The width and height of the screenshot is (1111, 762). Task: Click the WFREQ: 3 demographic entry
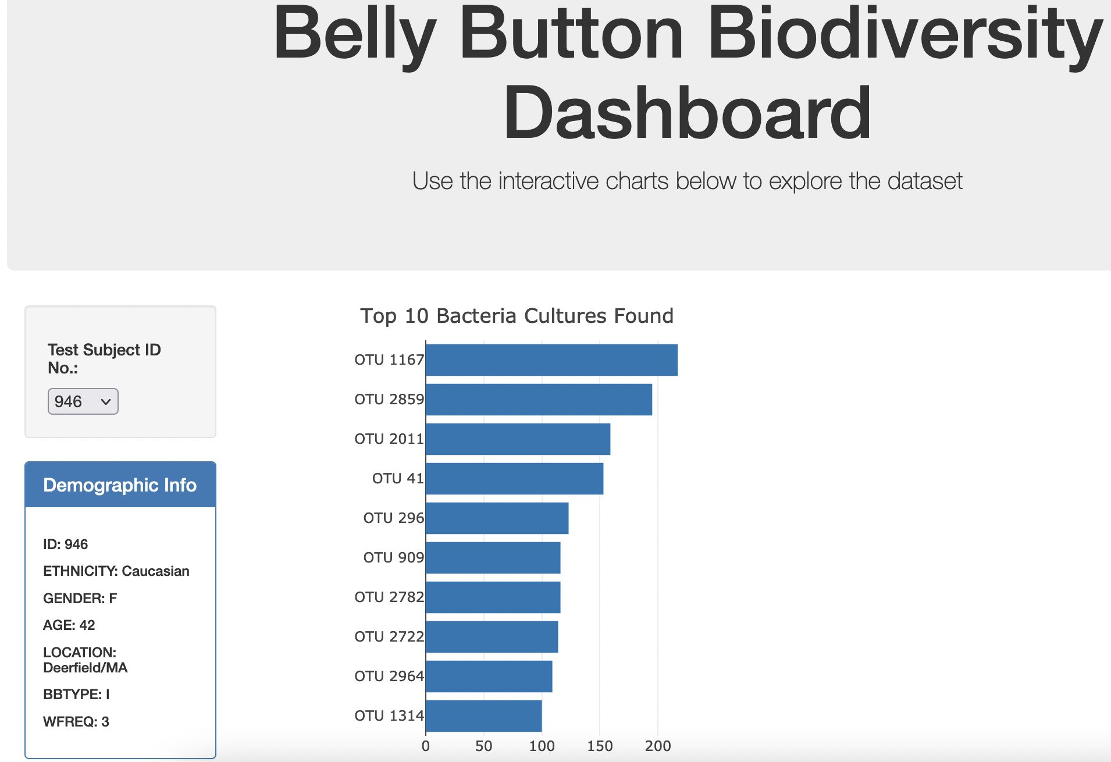[76, 722]
